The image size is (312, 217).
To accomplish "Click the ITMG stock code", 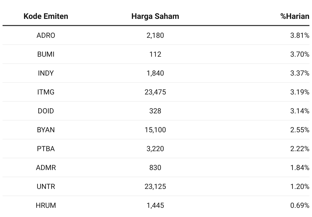I will tap(46, 92).
